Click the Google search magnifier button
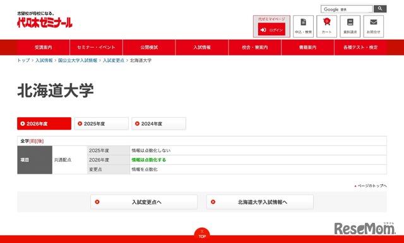Image resolution: width=404 pixels, height=243 pixels. 380,9
